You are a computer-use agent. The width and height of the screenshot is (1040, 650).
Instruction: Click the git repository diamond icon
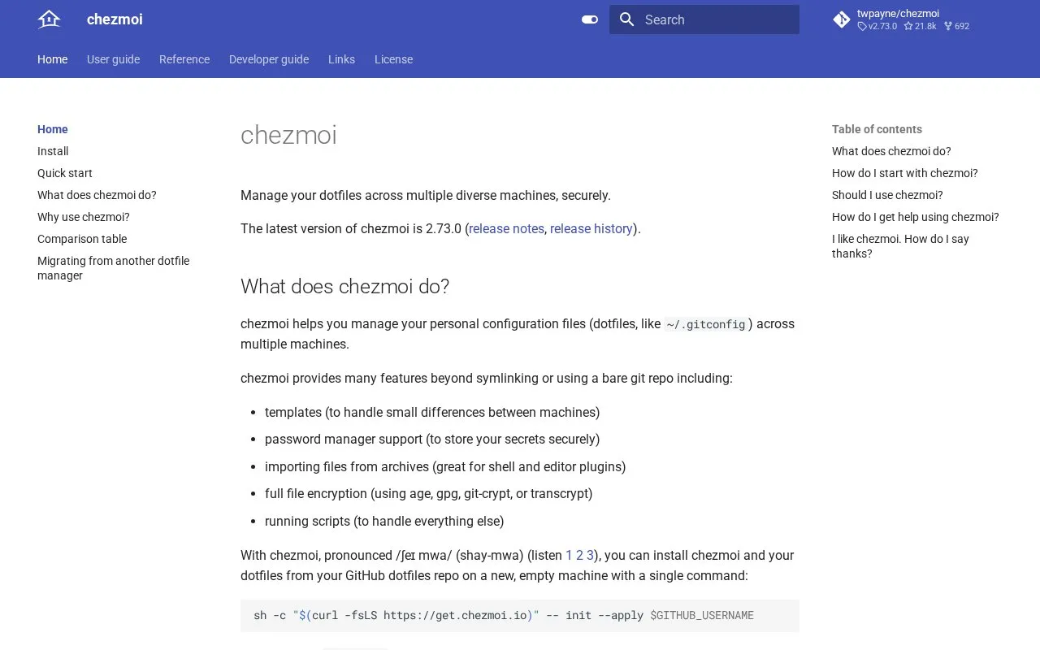click(842, 19)
